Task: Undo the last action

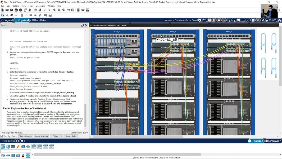Action: pyautogui.click(x=44, y=10)
